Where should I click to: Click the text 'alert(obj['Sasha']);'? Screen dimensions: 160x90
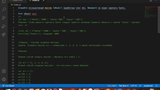pyautogui.click(x=30, y=34)
